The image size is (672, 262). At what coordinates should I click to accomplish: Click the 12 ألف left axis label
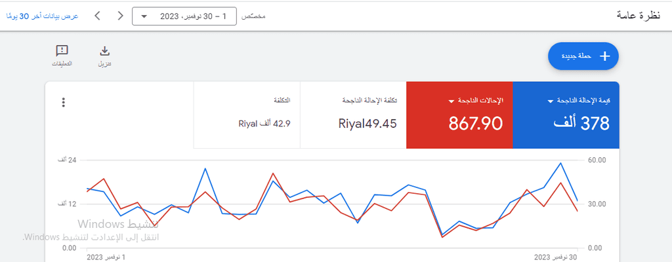(x=68, y=204)
